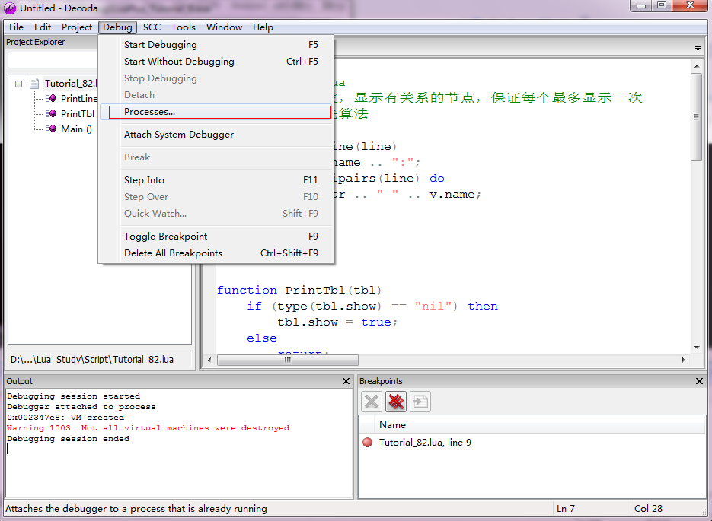Close the Output panel
Viewport: 712px width, 521px height.
[346, 381]
